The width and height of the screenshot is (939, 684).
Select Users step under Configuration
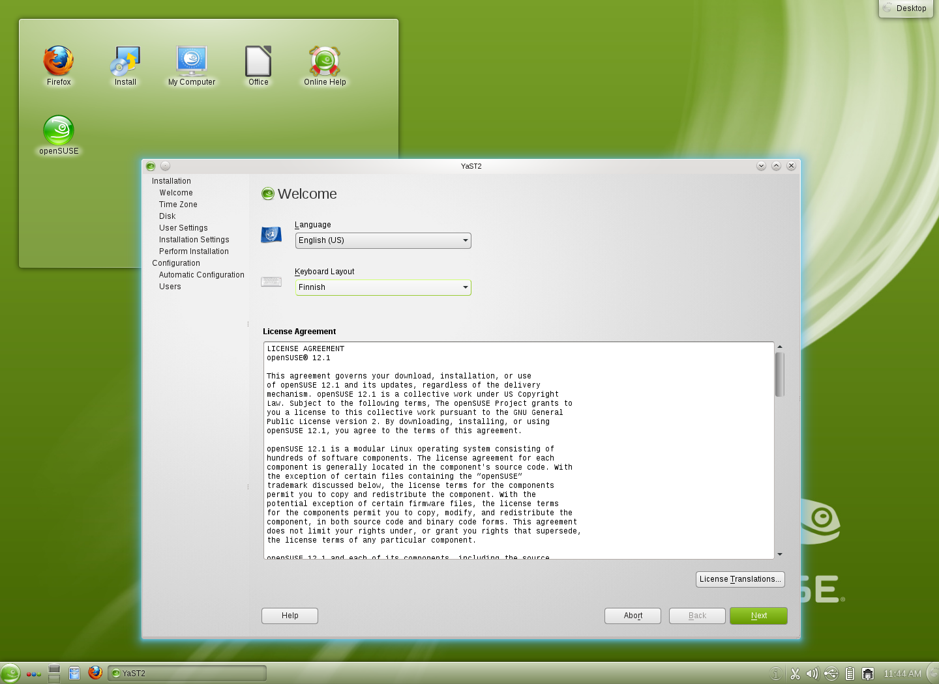tap(170, 287)
